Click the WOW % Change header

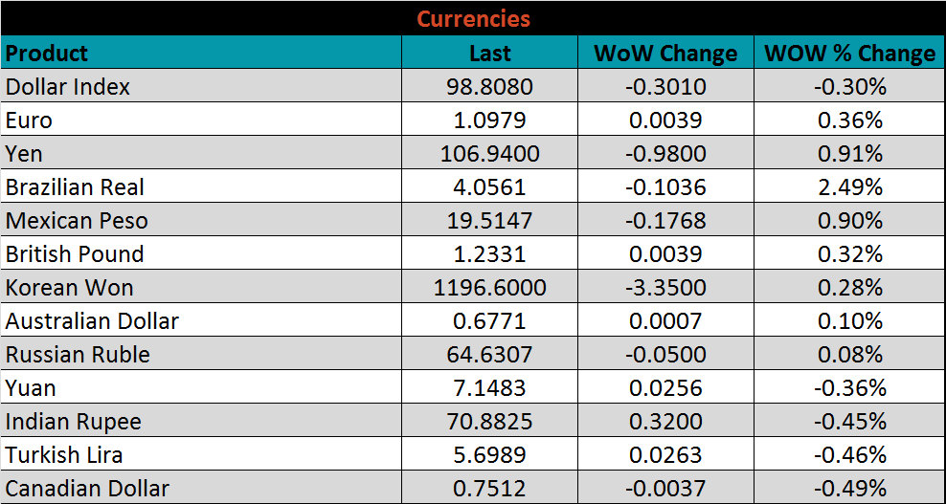(x=849, y=54)
